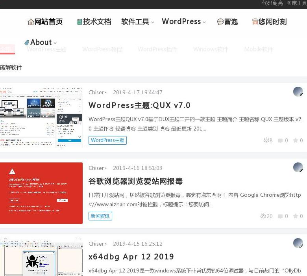Open the 谷歌浏览器浏览爱站网报毒 article title

click(x=135, y=181)
